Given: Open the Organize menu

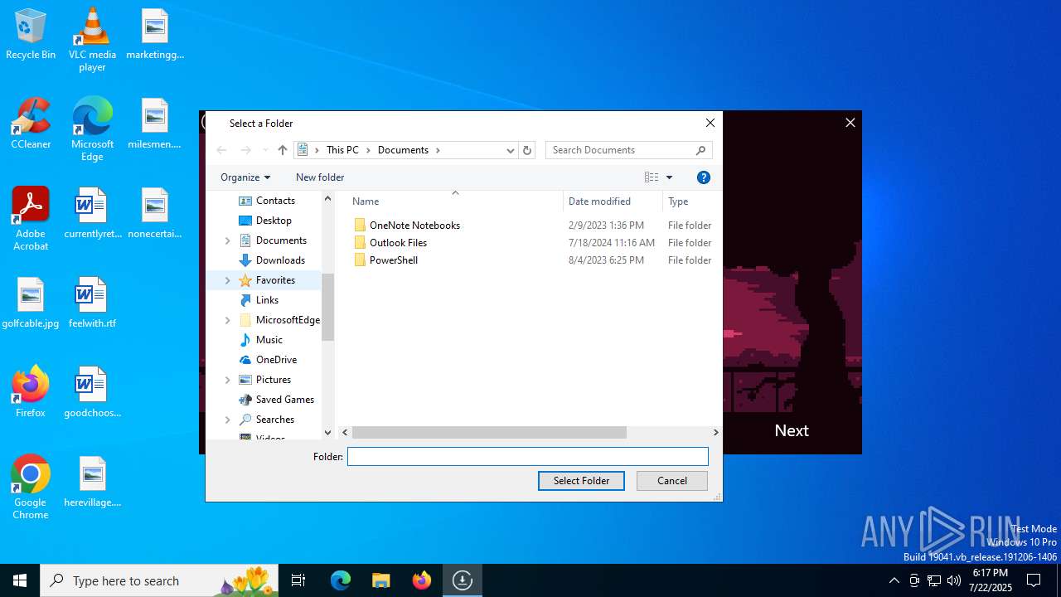Looking at the screenshot, I should pos(245,177).
